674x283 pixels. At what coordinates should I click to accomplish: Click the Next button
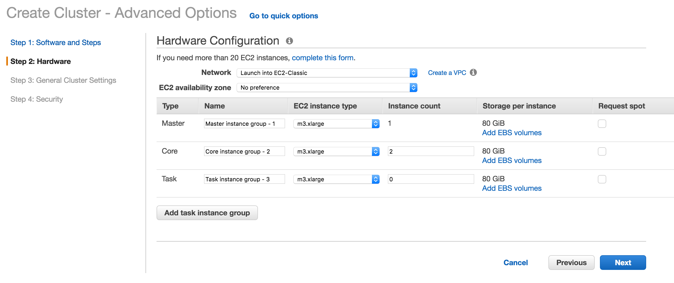[x=623, y=263]
